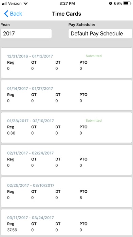Tap the battery indicator icon
This screenshot has width=133, height=237.
coord(127,3)
